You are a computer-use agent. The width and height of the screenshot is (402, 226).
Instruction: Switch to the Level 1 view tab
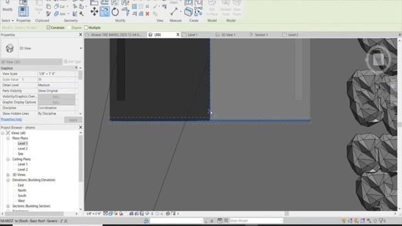[192, 35]
